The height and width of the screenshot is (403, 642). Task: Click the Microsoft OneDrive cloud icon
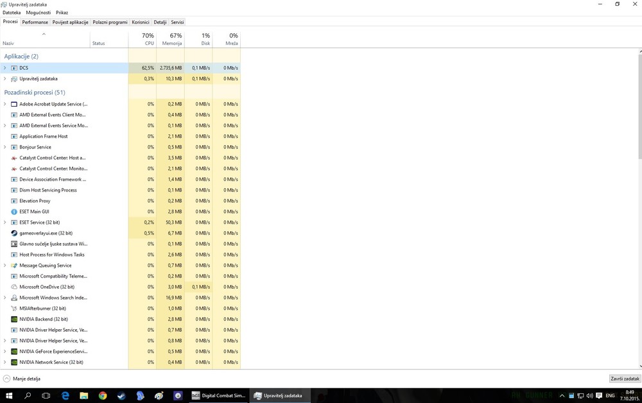click(x=14, y=287)
